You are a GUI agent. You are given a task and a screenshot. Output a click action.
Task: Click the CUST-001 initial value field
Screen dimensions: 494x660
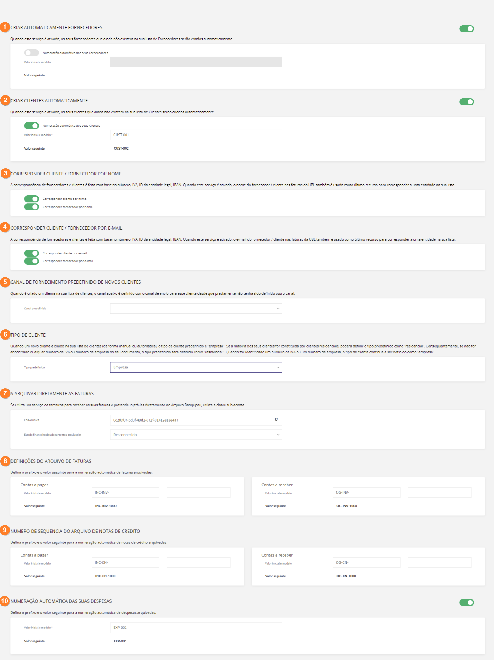[196, 135]
